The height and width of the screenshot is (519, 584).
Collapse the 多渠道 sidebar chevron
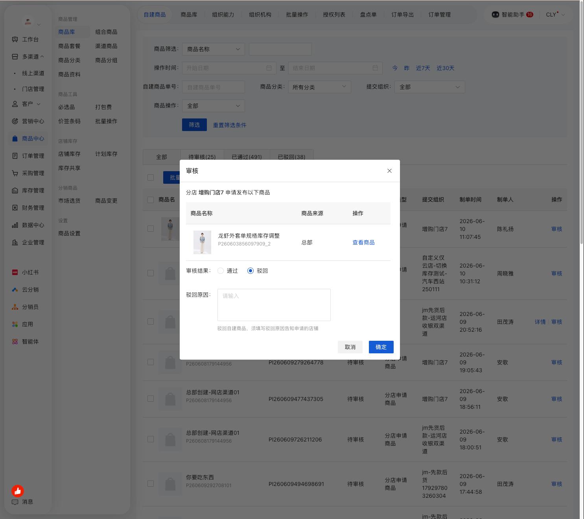tap(42, 56)
